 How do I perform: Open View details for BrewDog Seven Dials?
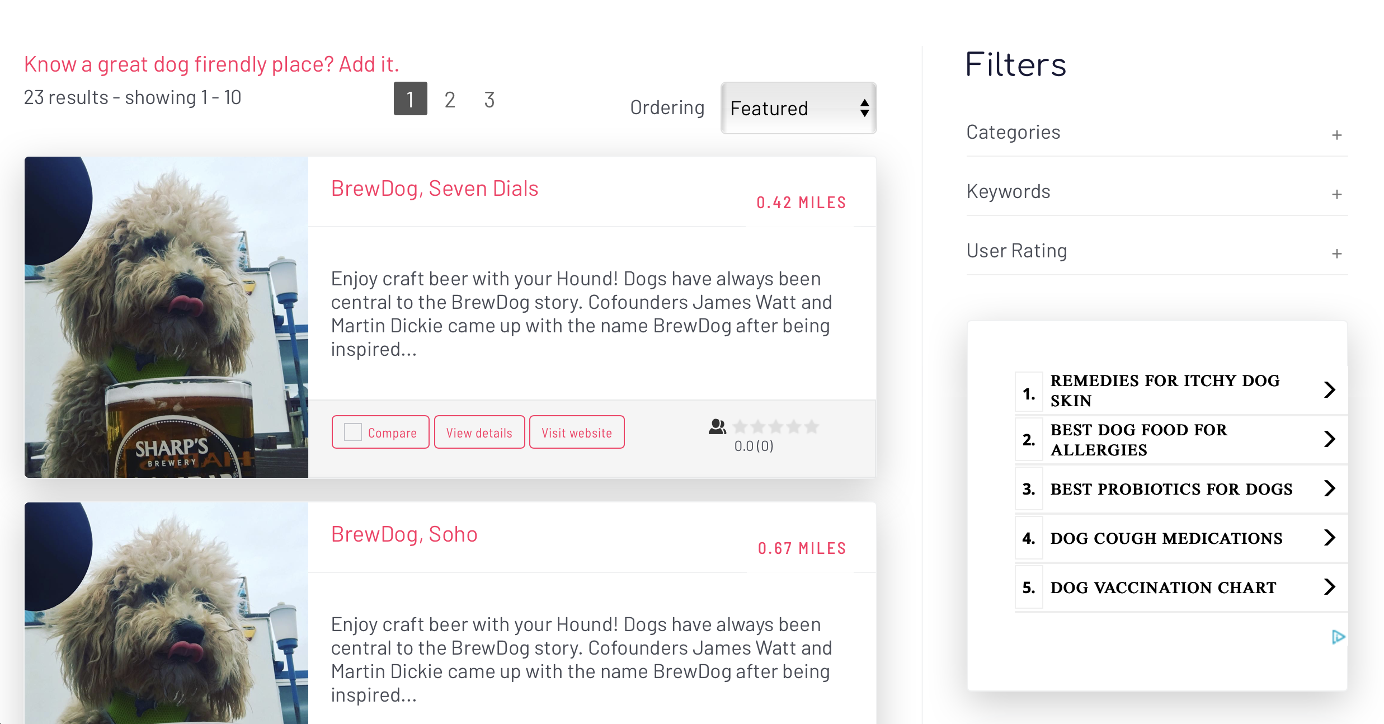click(x=479, y=432)
